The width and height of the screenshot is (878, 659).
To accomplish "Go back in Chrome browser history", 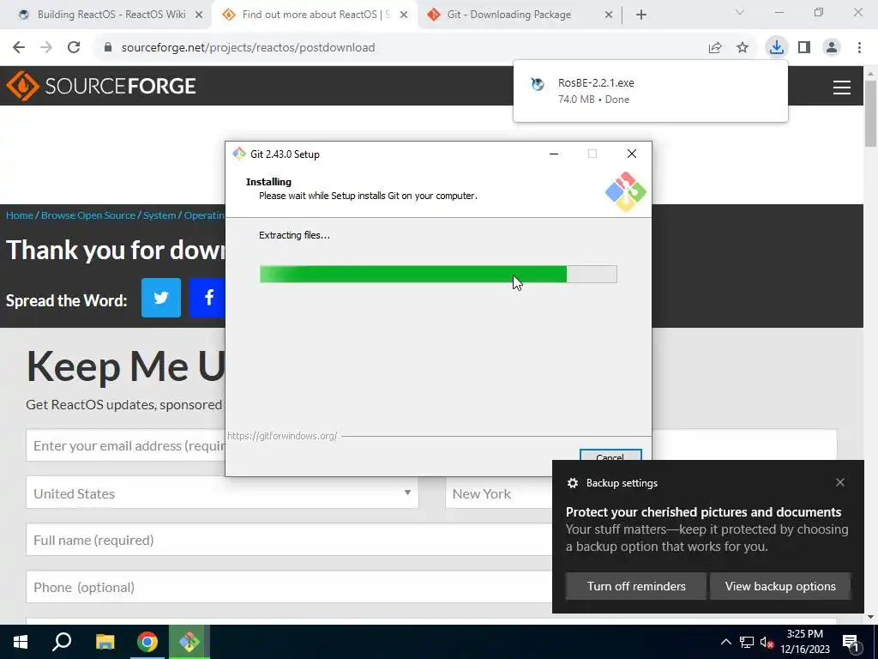I will [x=19, y=48].
